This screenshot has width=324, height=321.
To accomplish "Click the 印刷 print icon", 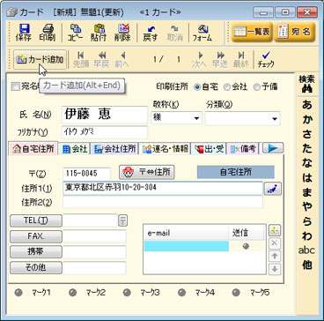I will (x=47, y=33).
